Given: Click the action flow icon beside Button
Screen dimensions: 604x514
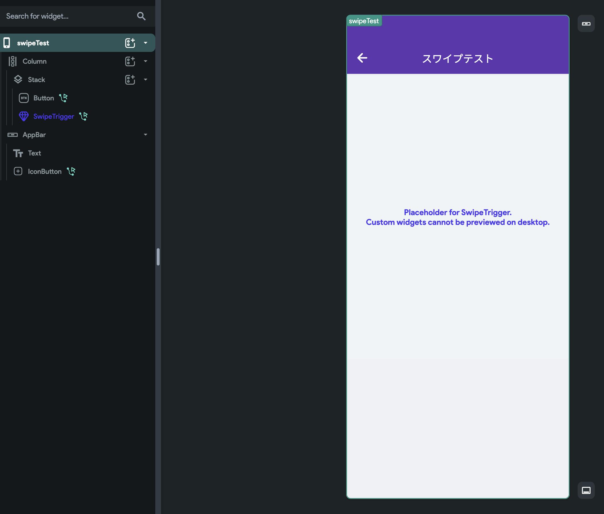Looking at the screenshot, I should point(63,98).
